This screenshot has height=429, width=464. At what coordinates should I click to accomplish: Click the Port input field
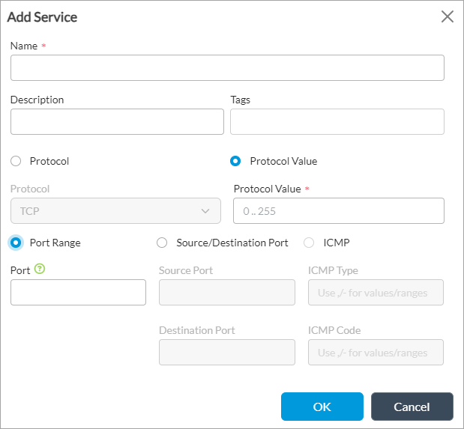coord(78,293)
